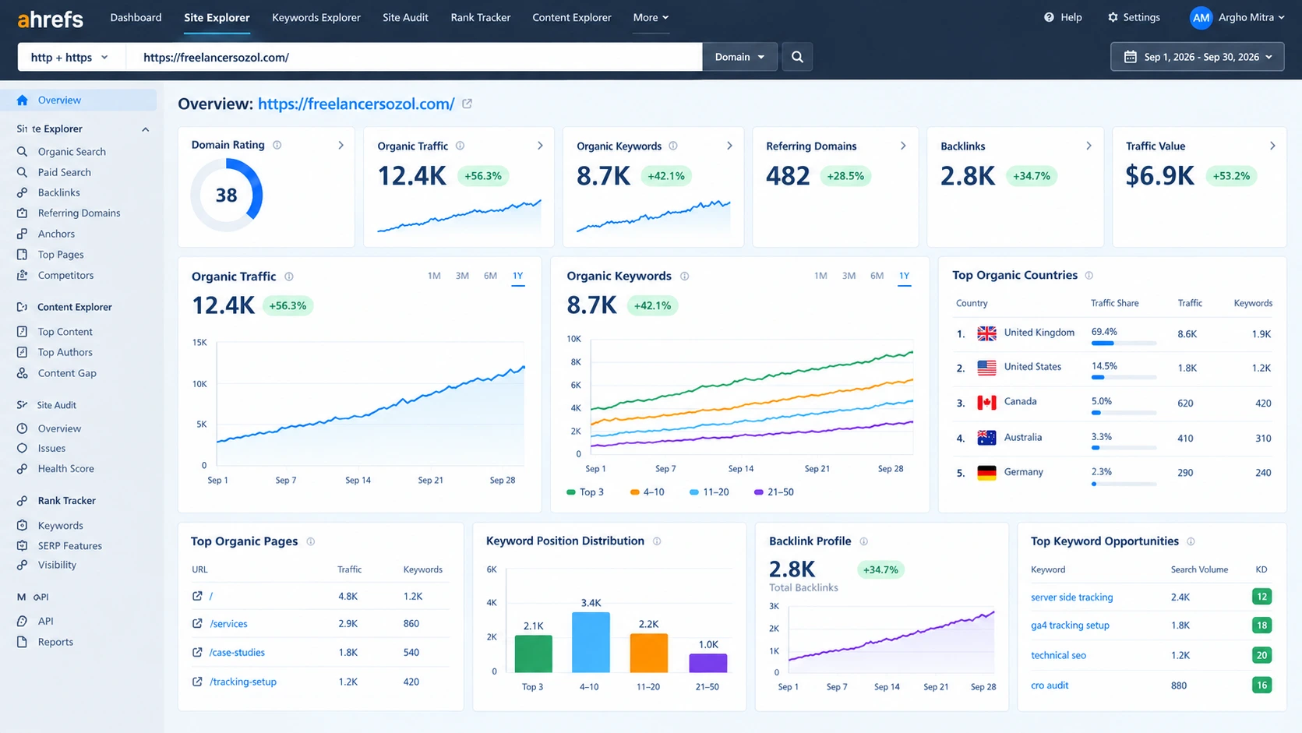The image size is (1302, 733).
Task: Open the Content Explorer tab
Action: (572, 17)
